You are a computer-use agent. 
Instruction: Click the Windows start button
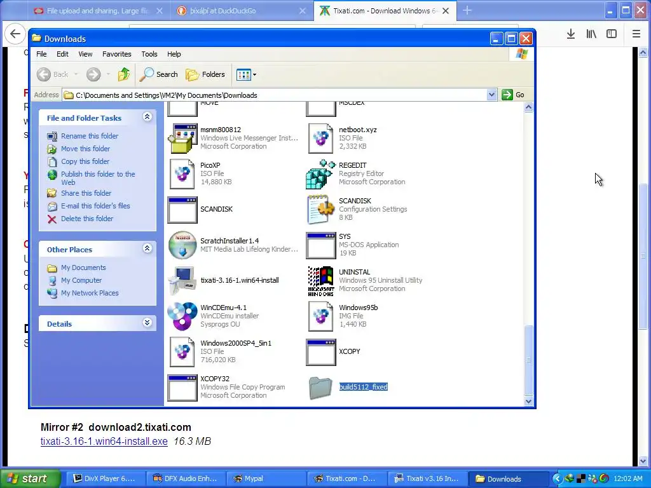(30, 478)
